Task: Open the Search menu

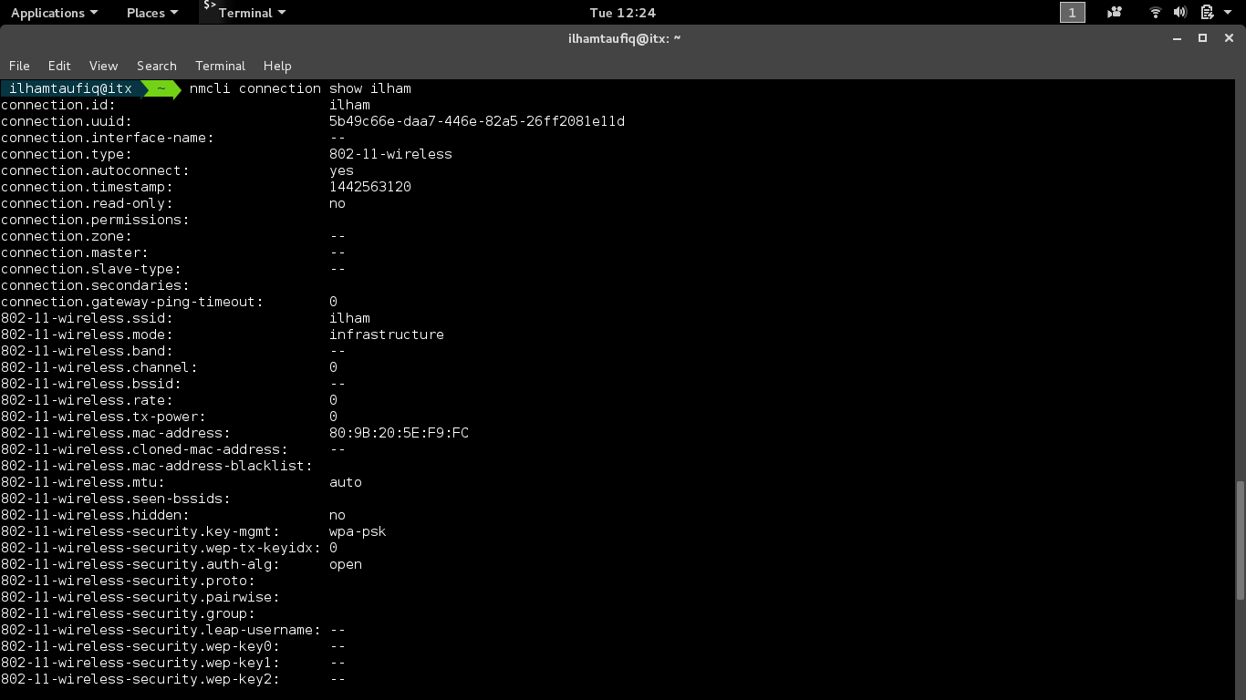Action: [x=156, y=66]
